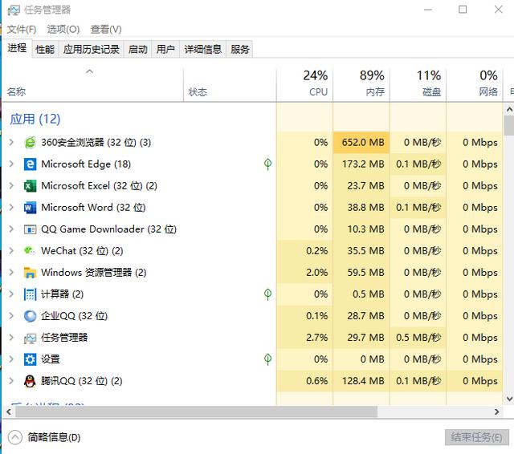This screenshot has width=514, height=454.
Task: Click the 结束任务(E) button
Action: [x=476, y=437]
